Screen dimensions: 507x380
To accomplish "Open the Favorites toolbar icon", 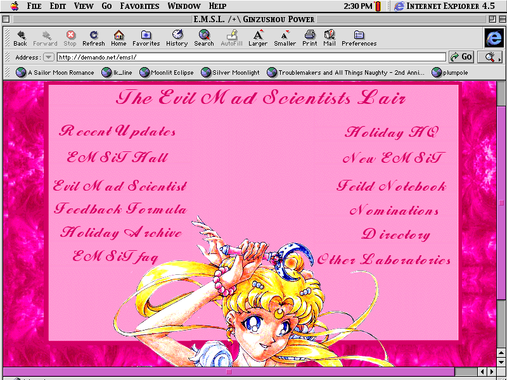I will (146, 35).
